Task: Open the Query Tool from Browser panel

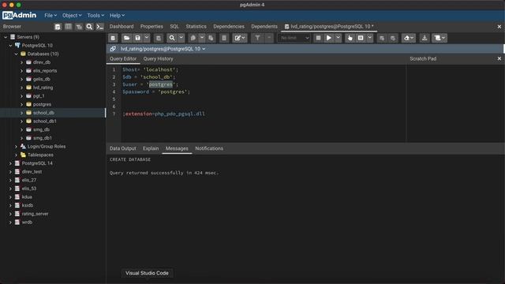Action: point(58,27)
